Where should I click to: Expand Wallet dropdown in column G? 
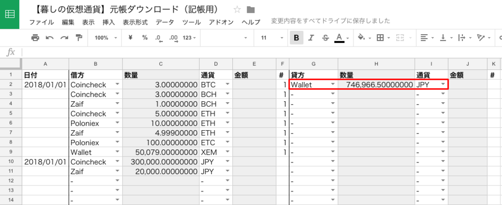click(333, 84)
